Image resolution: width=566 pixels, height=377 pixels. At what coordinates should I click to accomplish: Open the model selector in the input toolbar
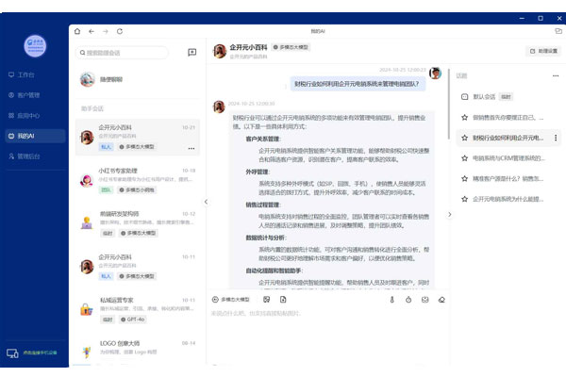[231, 300]
